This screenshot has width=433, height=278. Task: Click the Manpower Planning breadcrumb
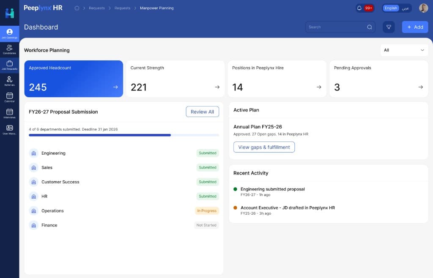click(156, 8)
